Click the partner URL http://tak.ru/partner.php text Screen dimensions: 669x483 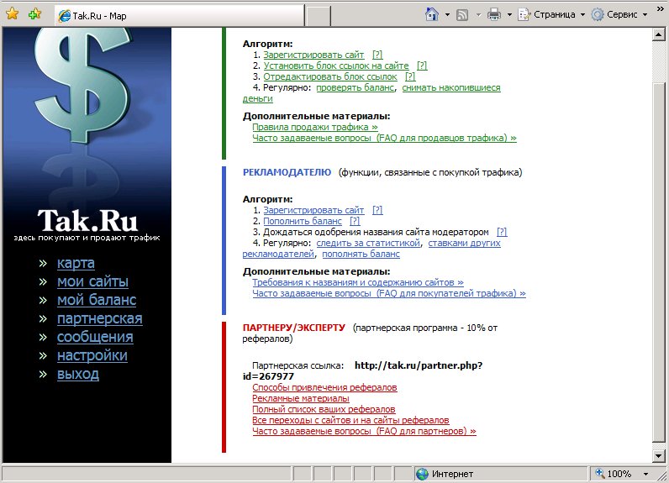click(x=419, y=365)
